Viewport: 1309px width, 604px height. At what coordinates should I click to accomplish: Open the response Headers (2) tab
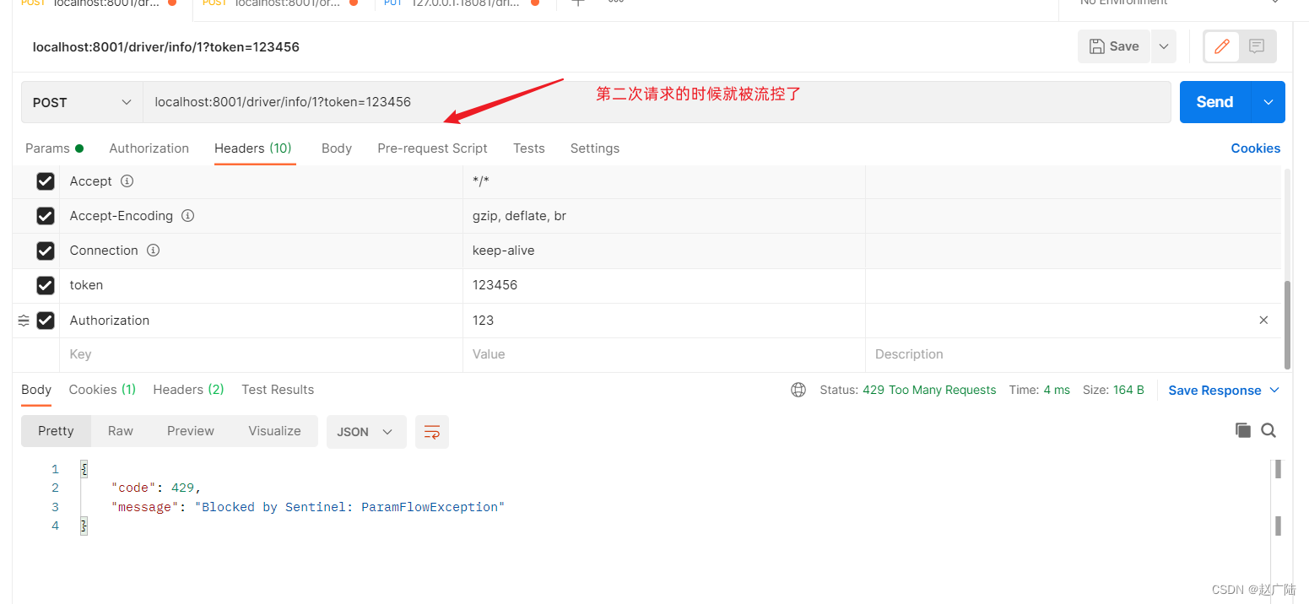pyautogui.click(x=188, y=390)
